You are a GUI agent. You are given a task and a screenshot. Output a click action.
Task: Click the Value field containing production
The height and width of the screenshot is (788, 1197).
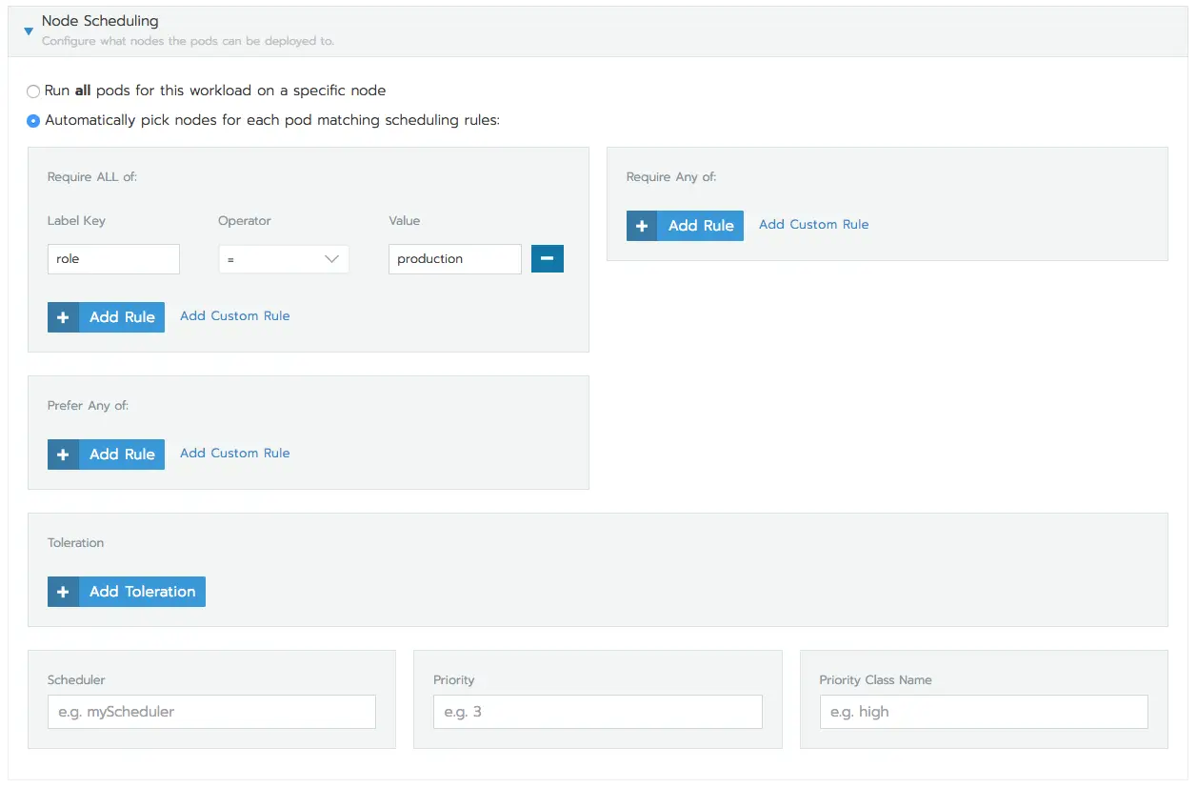455,259
